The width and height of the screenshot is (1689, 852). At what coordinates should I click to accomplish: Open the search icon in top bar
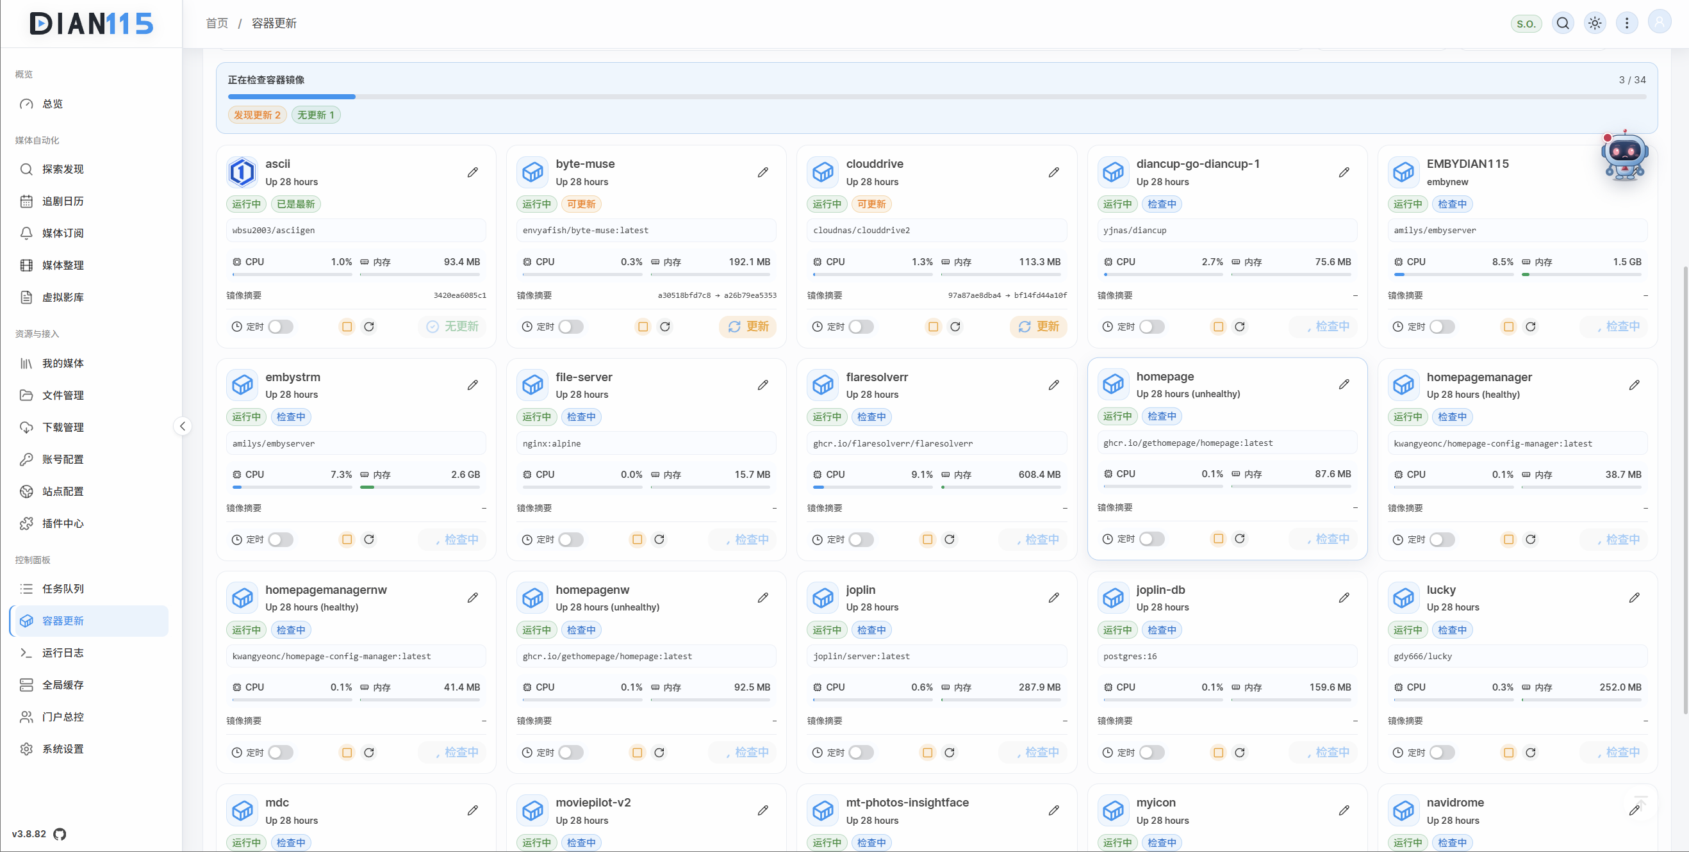point(1563,24)
